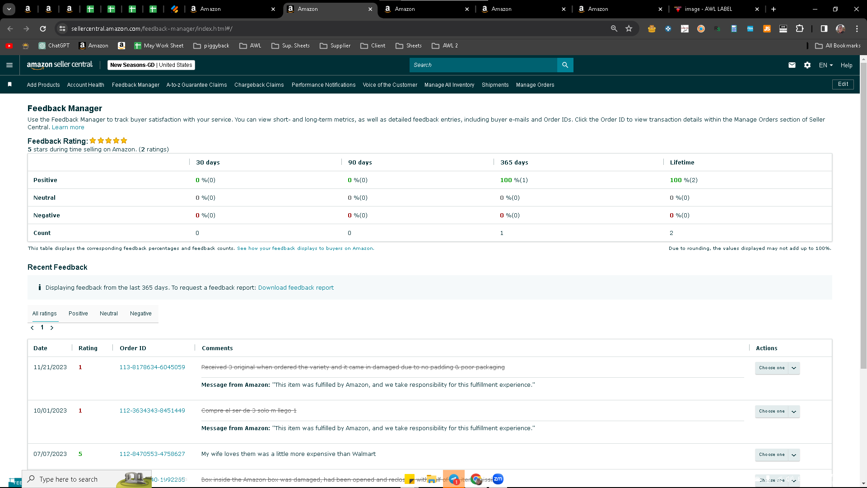Image resolution: width=867 pixels, height=488 pixels.
Task: Open File Explorer from the taskbar
Action: [432, 479]
